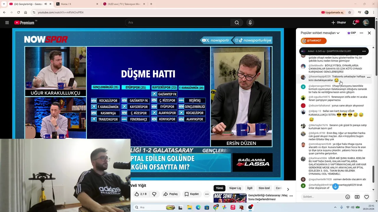Open volume control in system tray

point(353,207)
